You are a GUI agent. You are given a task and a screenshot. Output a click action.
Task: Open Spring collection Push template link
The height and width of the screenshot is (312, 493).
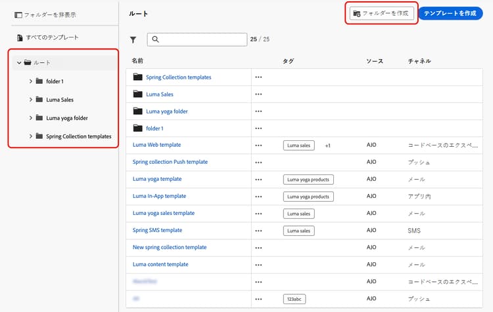coord(170,162)
